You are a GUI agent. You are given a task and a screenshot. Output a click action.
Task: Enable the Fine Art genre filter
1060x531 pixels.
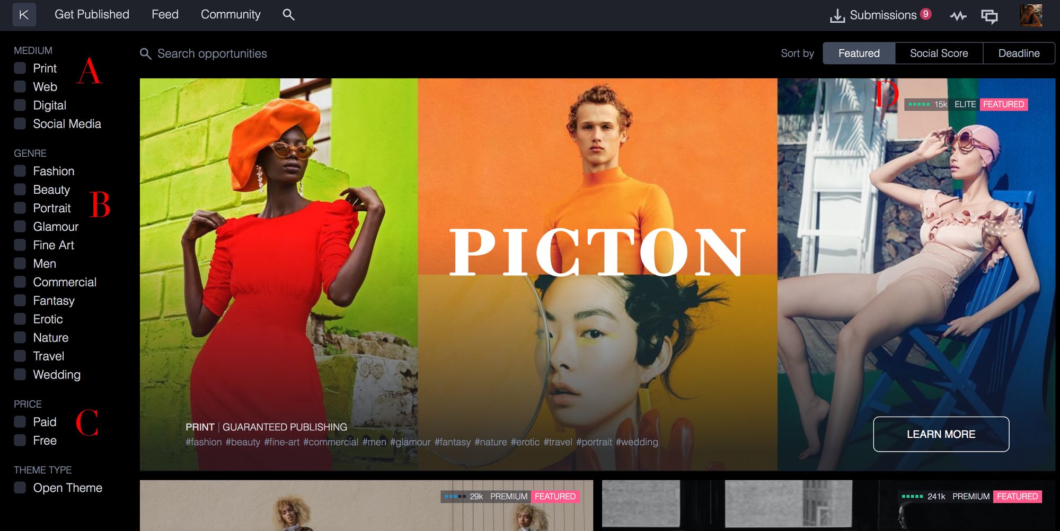(x=20, y=245)
